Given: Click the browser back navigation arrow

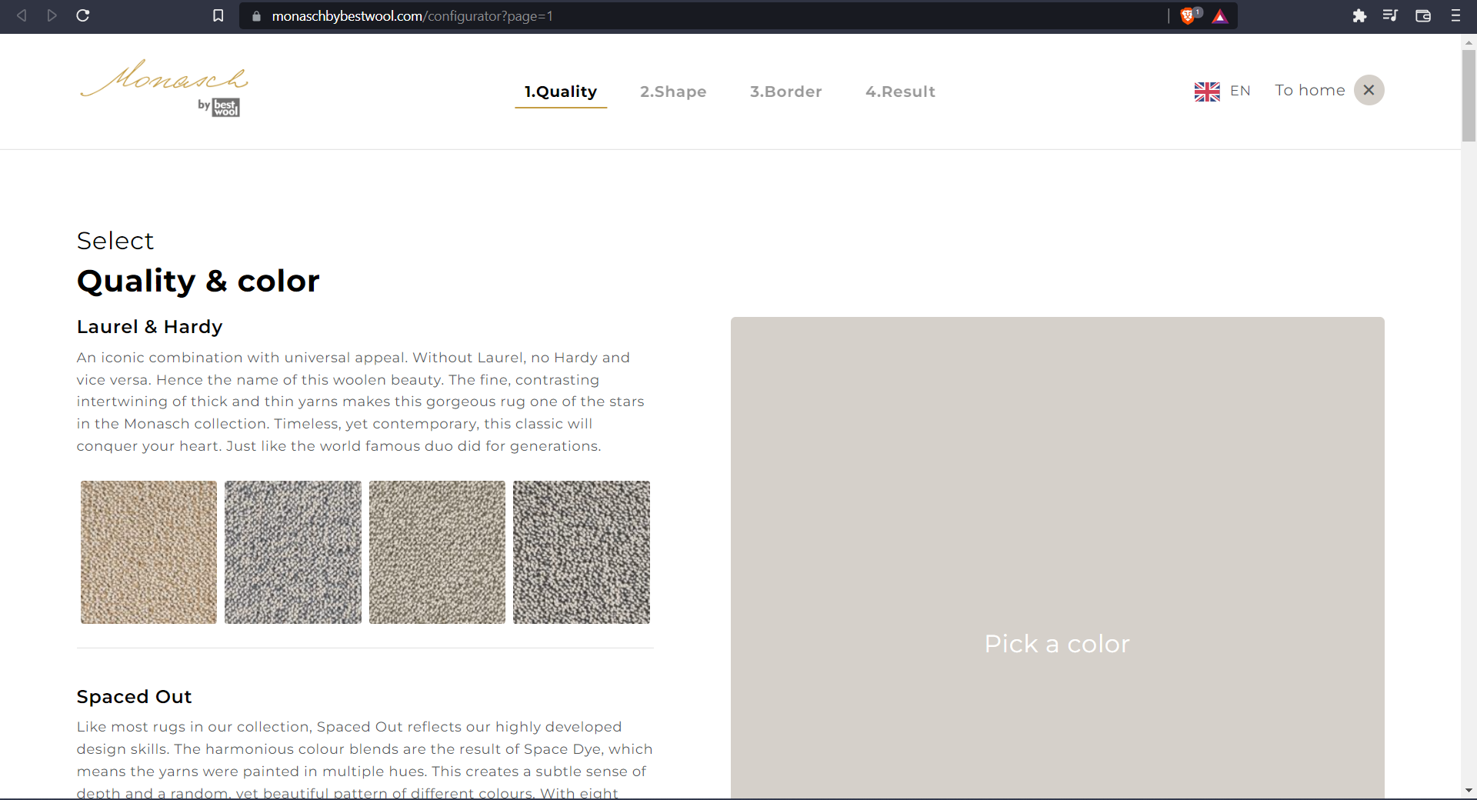Looking at the screenshot, I should tap(21, 15).
